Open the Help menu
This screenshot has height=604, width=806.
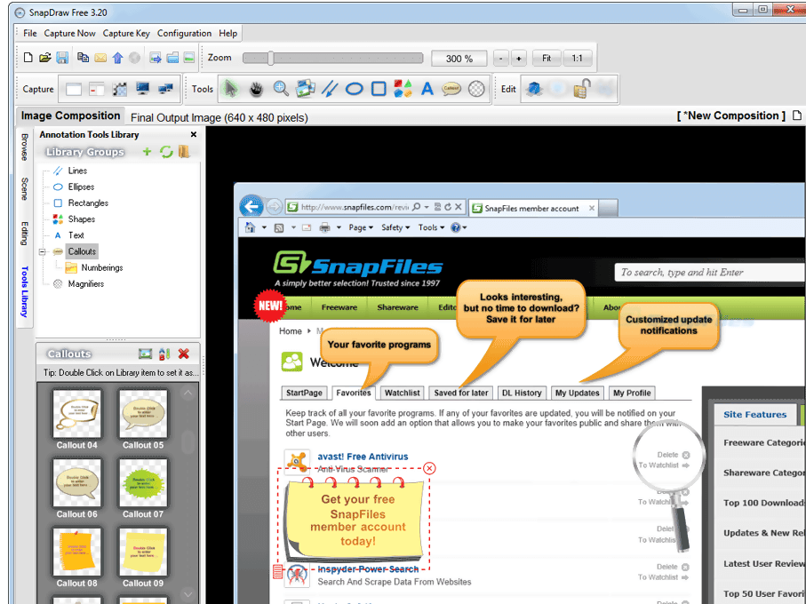[x=227, y=34]
